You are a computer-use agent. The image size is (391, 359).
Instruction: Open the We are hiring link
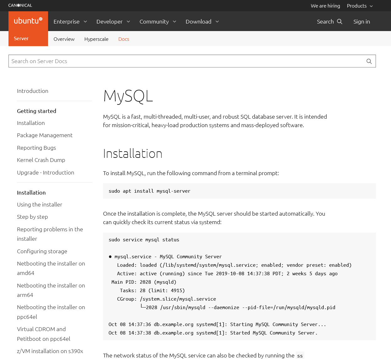[325, 6]
